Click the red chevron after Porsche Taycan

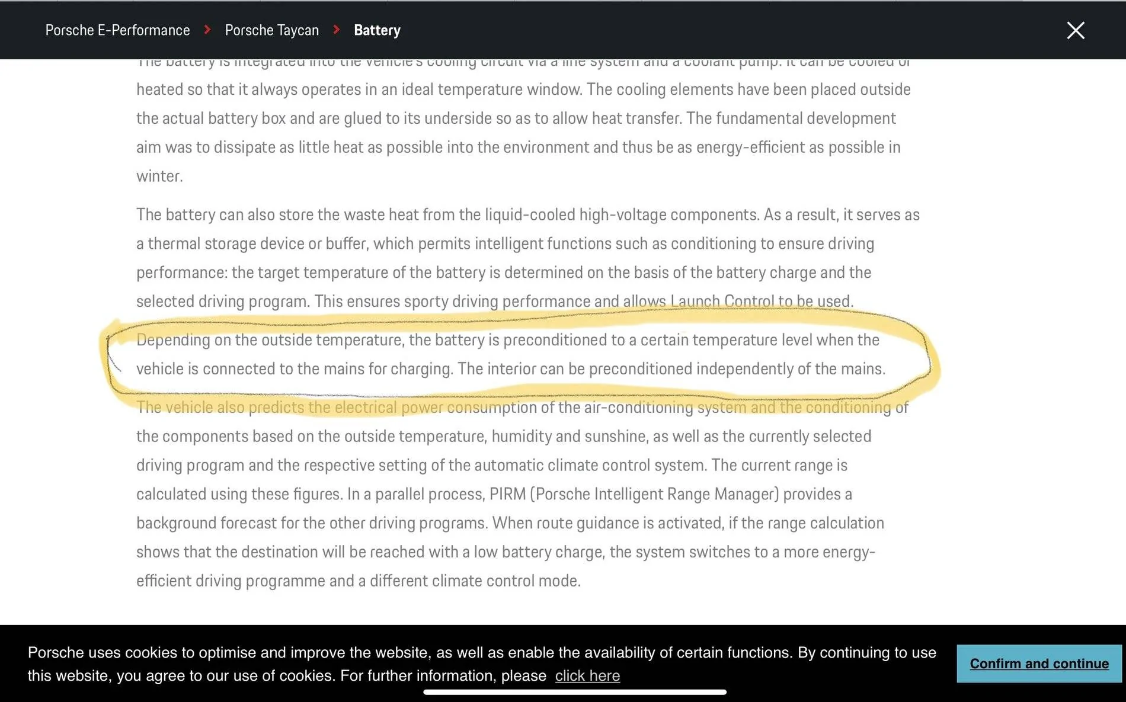click(337, 30)
